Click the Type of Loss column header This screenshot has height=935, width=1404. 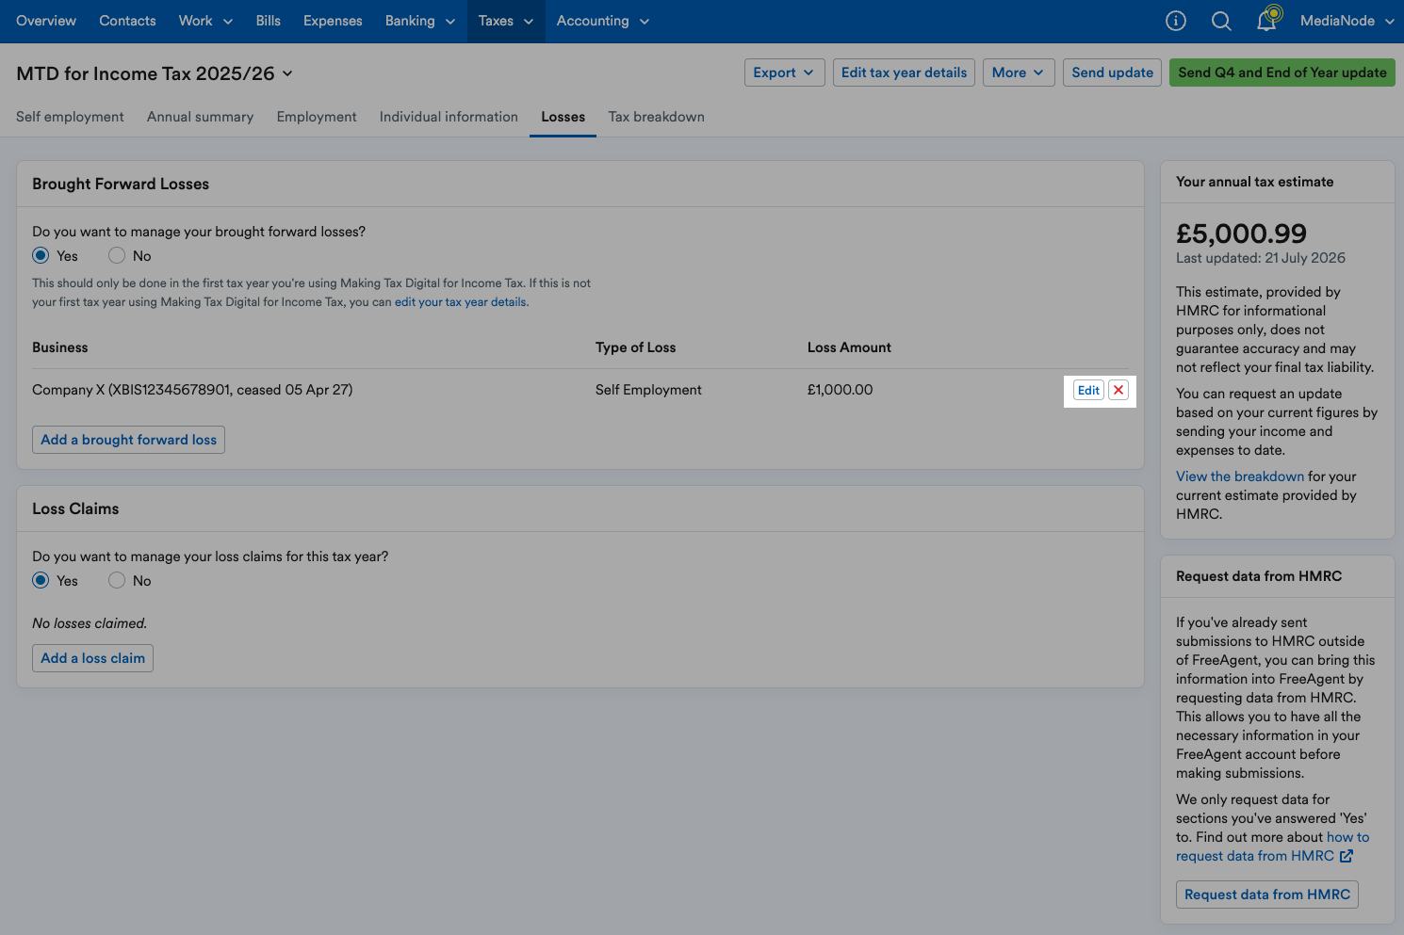pyautogui.click(x=635, y=347)
